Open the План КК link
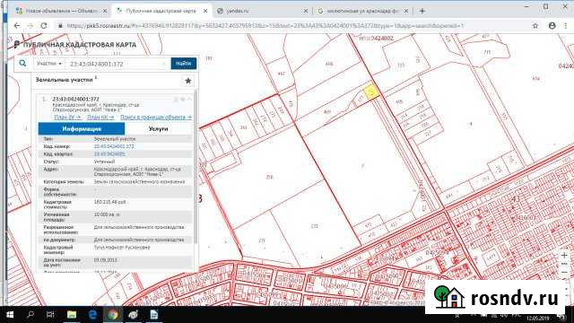 point(100,118)
